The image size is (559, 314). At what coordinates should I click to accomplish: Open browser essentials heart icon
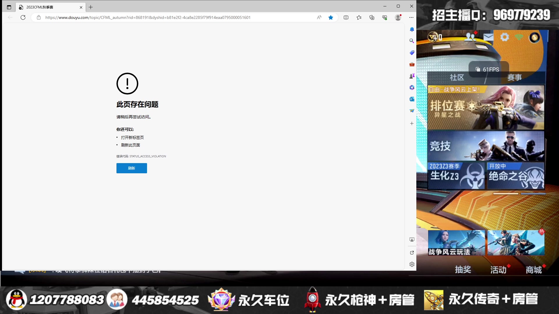click(x=385, y=17)
